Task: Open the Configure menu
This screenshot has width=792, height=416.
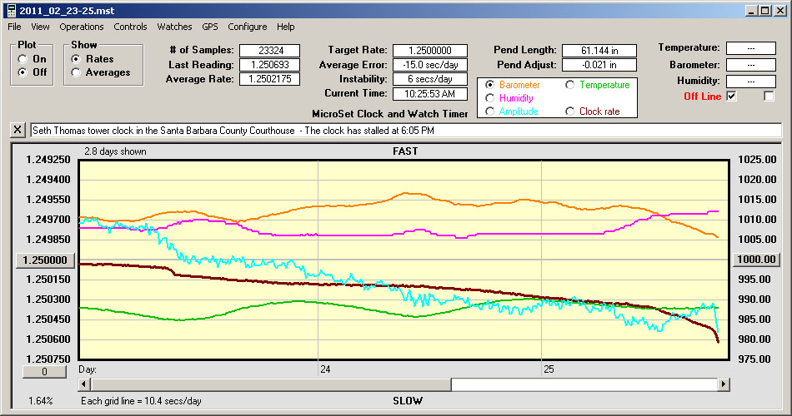Action: click(248, 27)
